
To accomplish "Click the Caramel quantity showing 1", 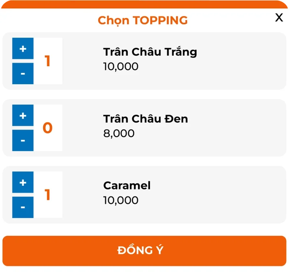I will [48, 195].
